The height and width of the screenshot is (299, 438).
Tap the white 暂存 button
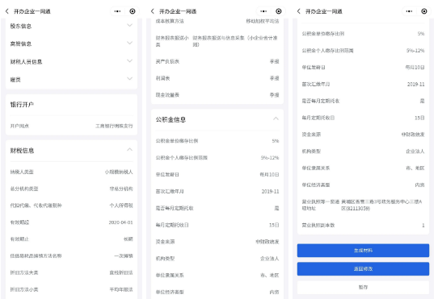click(363, 287)
